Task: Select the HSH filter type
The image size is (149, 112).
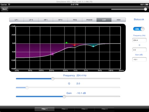Action: click(119, 20)
